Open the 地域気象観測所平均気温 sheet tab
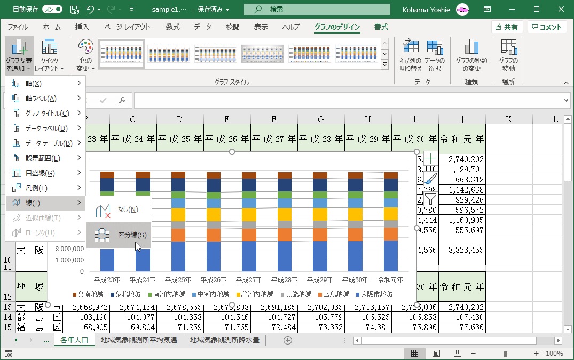This screenshot has height=360, width=574. click(139, 340)
